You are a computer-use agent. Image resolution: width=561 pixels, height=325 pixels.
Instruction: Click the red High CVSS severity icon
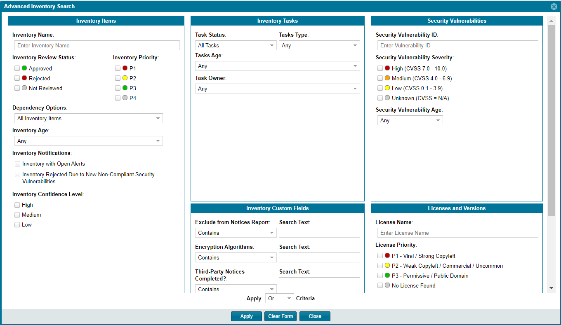coord(387,68)
